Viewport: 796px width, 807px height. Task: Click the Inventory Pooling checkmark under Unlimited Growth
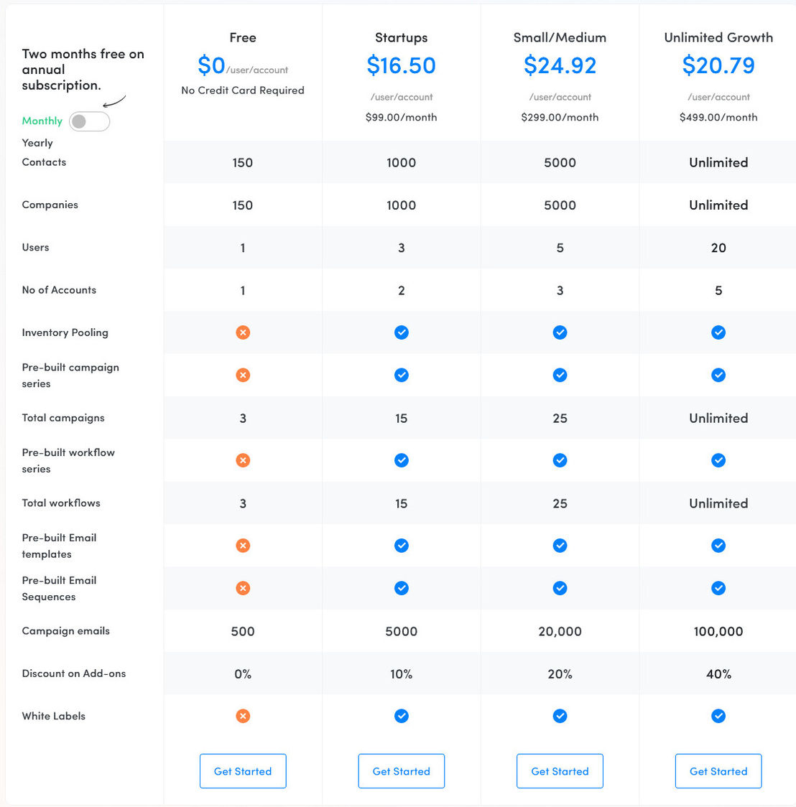[718, 332]
